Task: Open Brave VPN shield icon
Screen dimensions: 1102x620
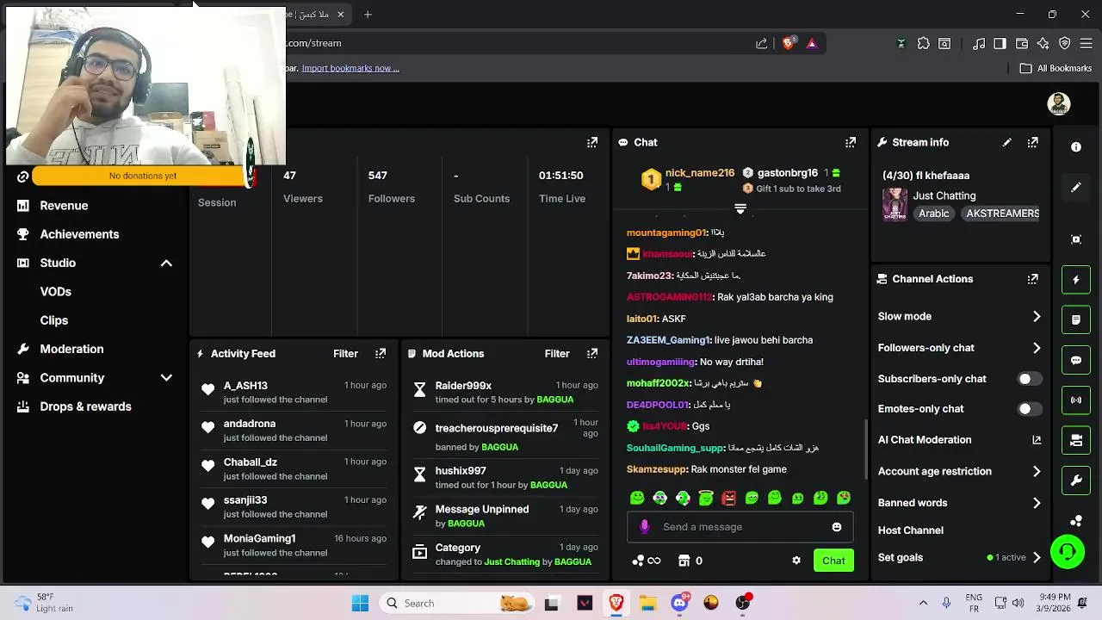Action: [1064, 43]
